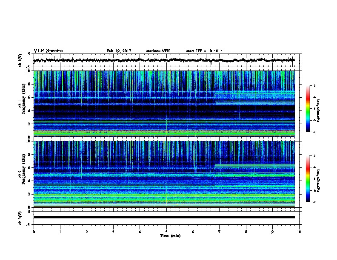Screen dimensions: 337x260
Task: Click time axis tick label "10"
Action: pos(299,232)
